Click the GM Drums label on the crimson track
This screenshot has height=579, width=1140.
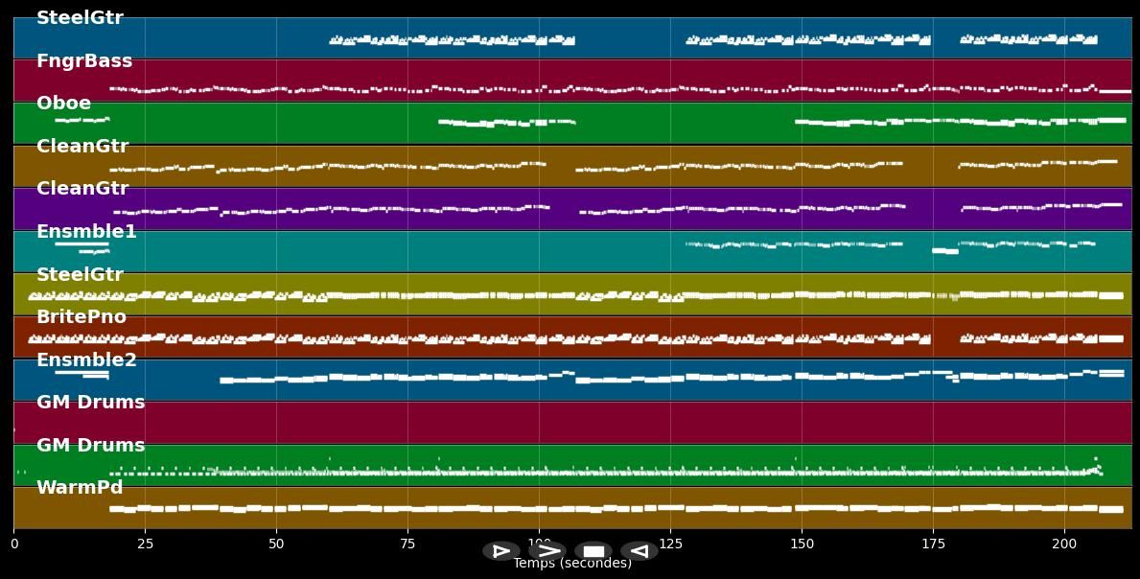click(90, 403)
